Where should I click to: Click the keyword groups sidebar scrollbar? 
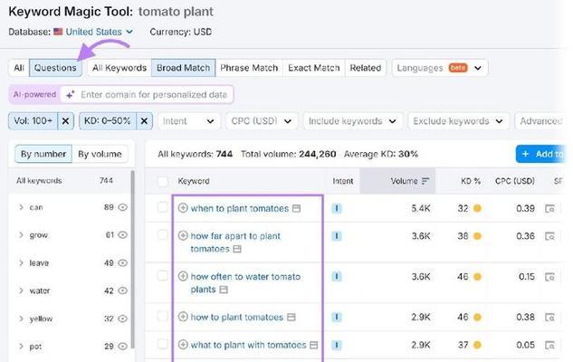coord(132,260)
